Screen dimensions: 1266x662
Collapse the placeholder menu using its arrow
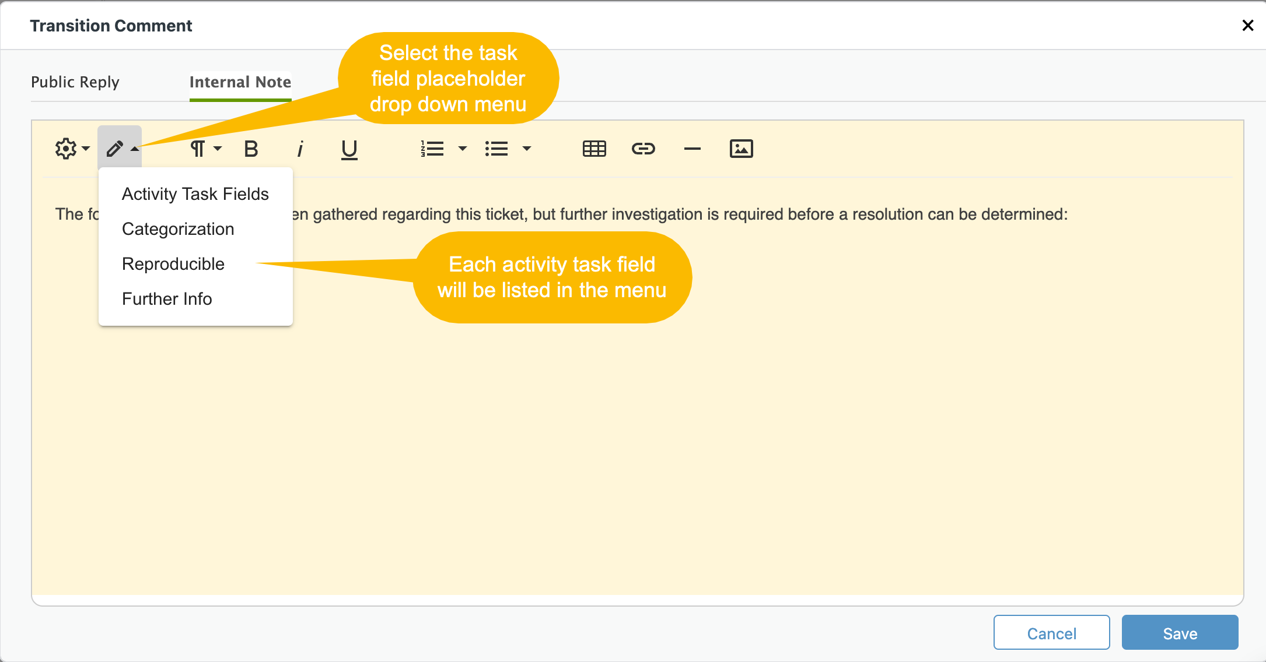pos(135,149)
